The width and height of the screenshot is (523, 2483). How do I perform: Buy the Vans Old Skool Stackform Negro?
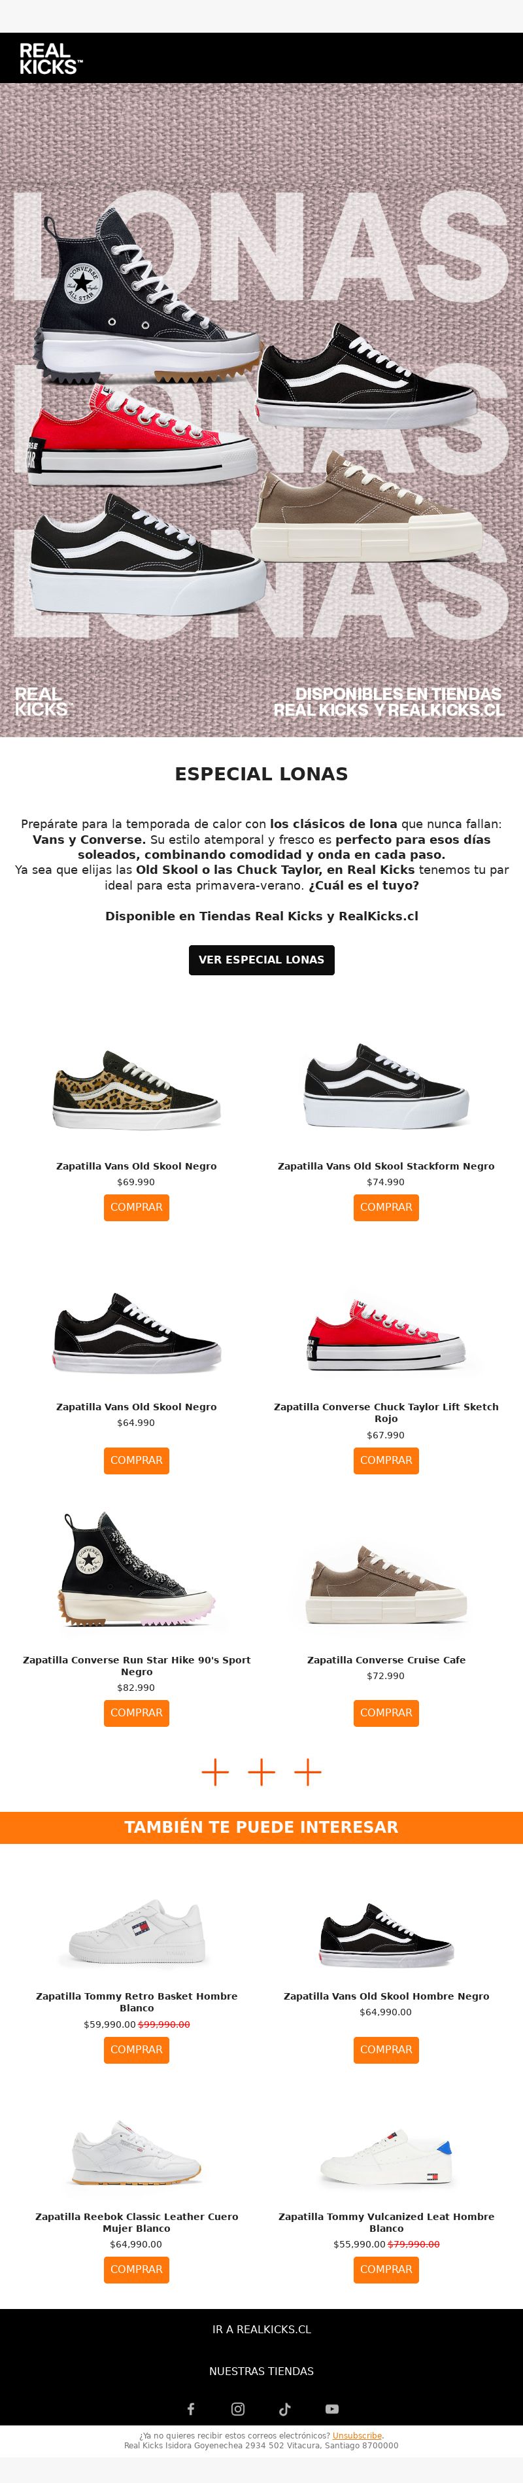[386, 1207]
